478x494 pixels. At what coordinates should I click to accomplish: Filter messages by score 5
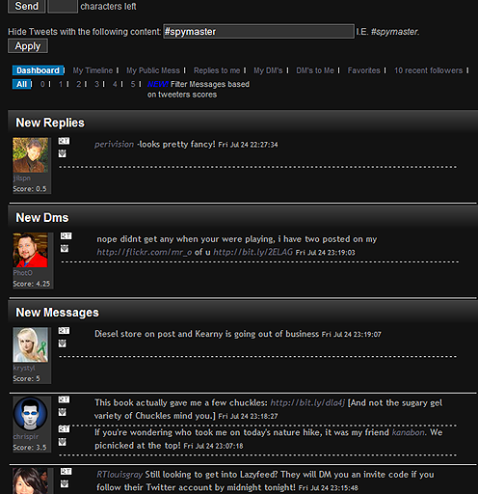point(133,84)
